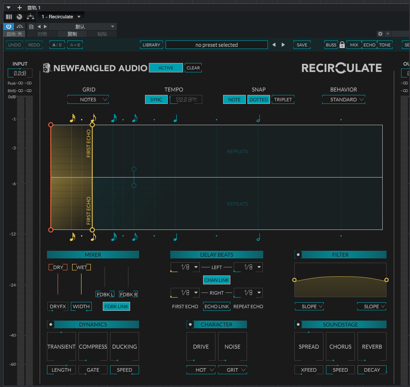Toggle the CHARACTER section enable dot
Screen dimensions: 410x387
190,324
